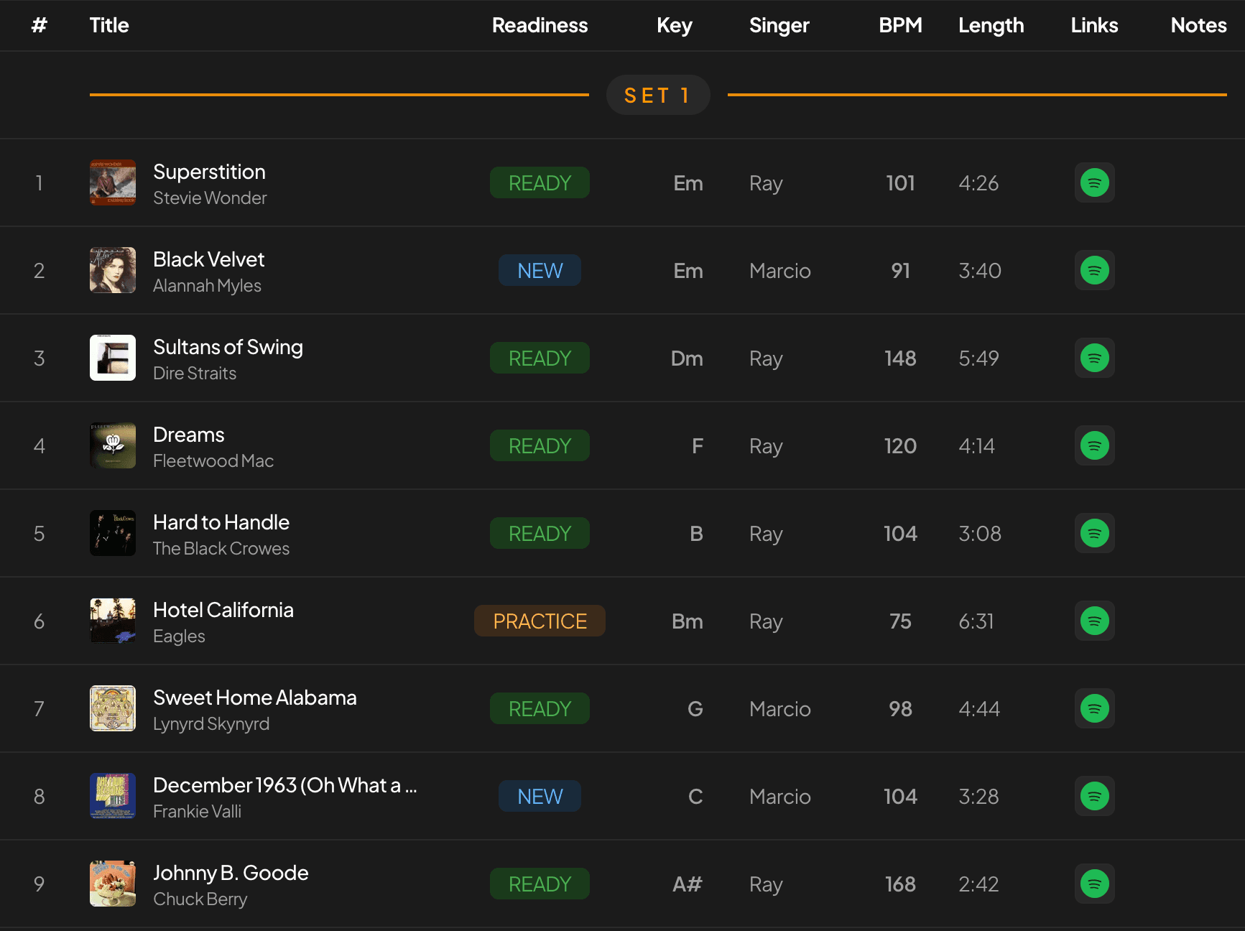
Task: Click READY badge for Sultans of Swing
Action: click(540, 358)
